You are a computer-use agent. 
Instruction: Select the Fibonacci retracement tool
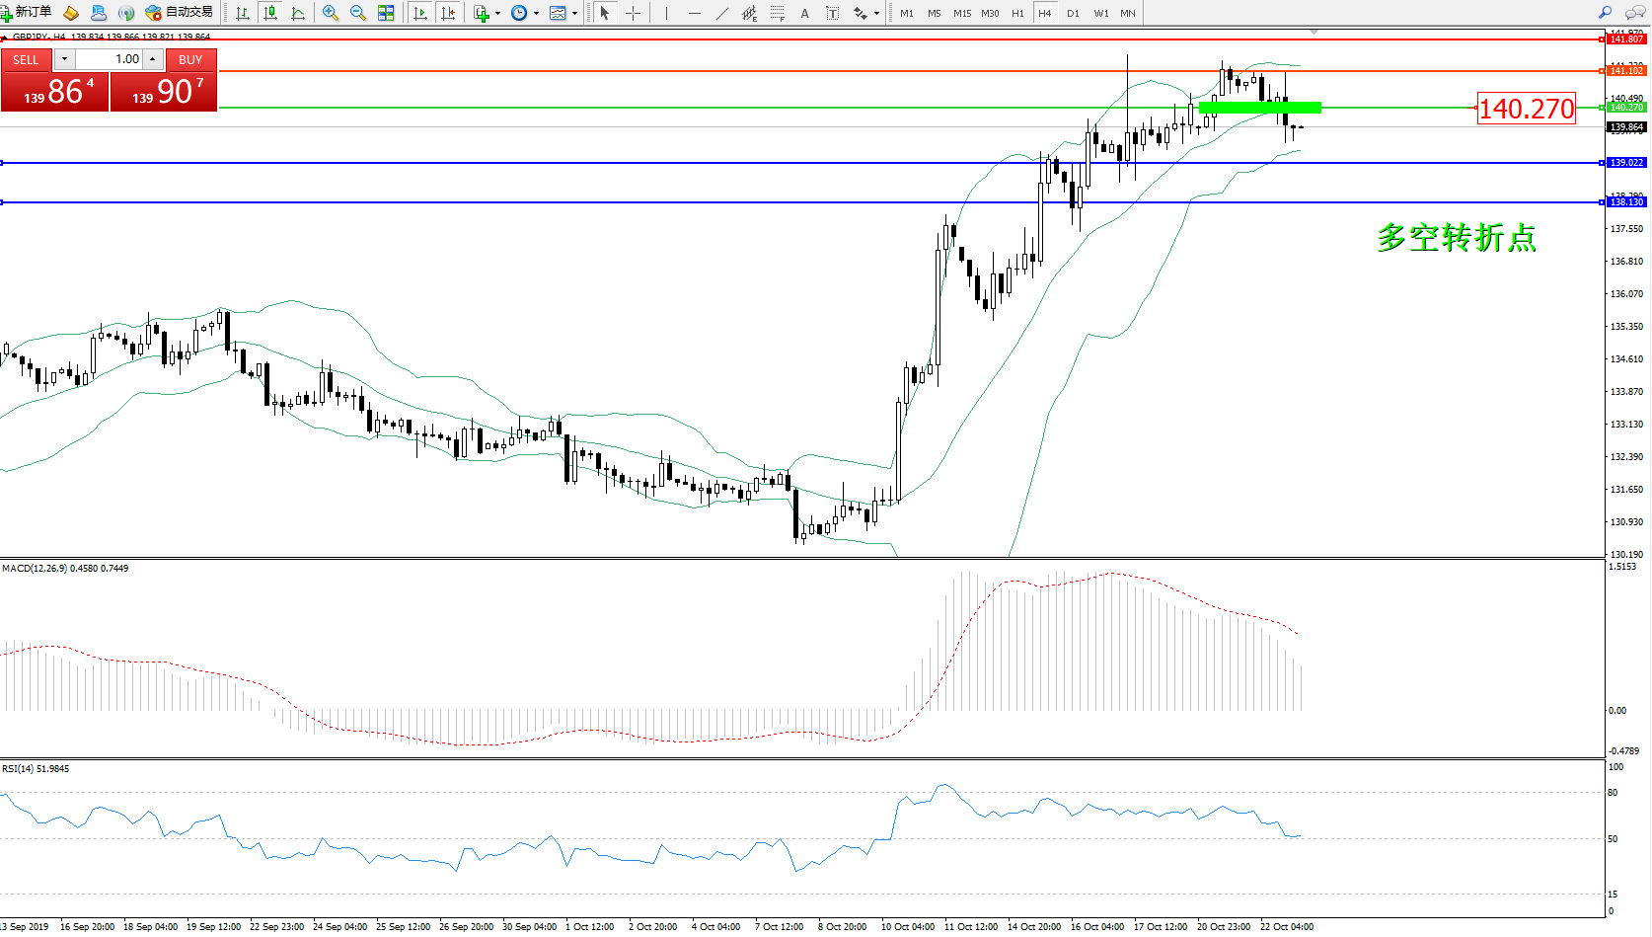point(778,13)
